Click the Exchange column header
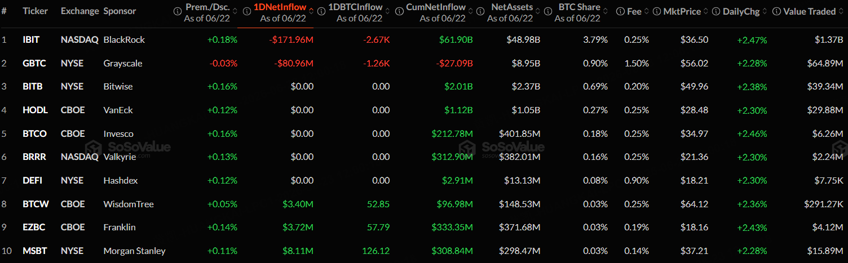The width and height of the screenshot is (848, 263). point(79,11)
